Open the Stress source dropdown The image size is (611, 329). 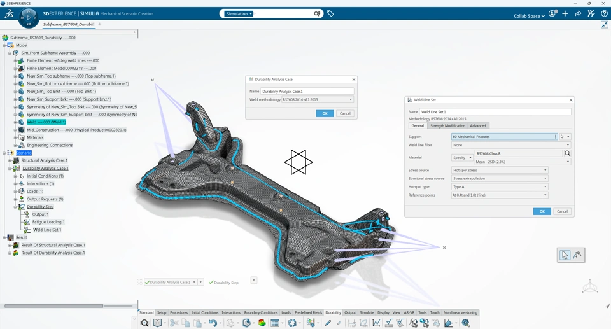pyautogui.click(x=500, y=170)
